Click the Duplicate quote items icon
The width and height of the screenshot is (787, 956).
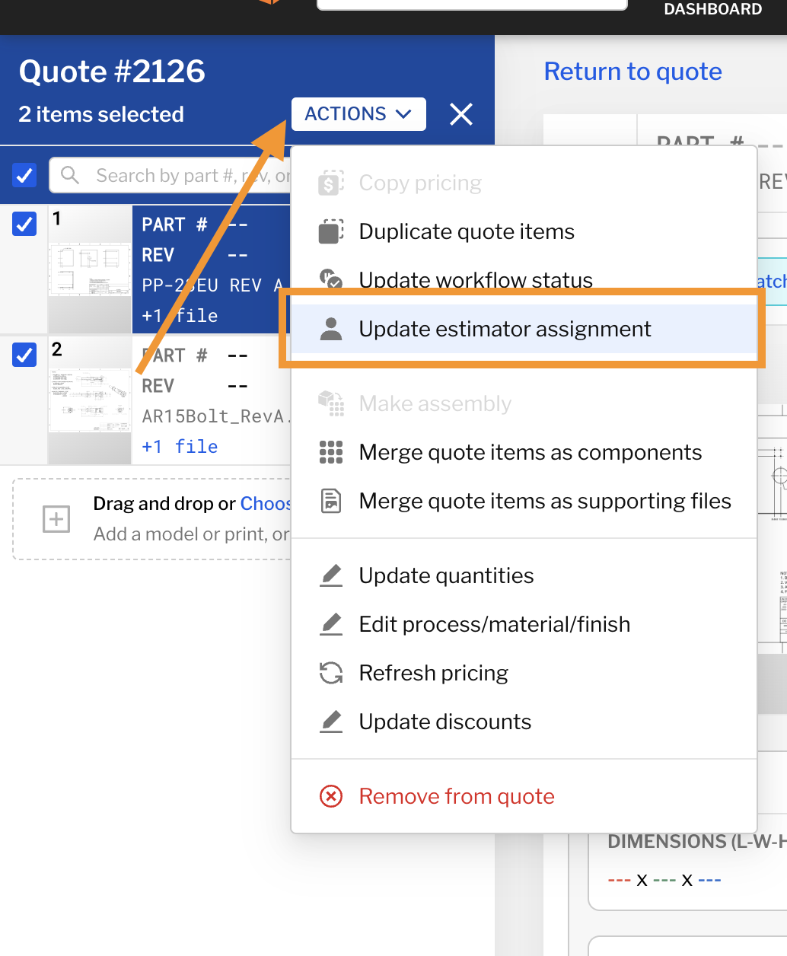tap(331, 231)
